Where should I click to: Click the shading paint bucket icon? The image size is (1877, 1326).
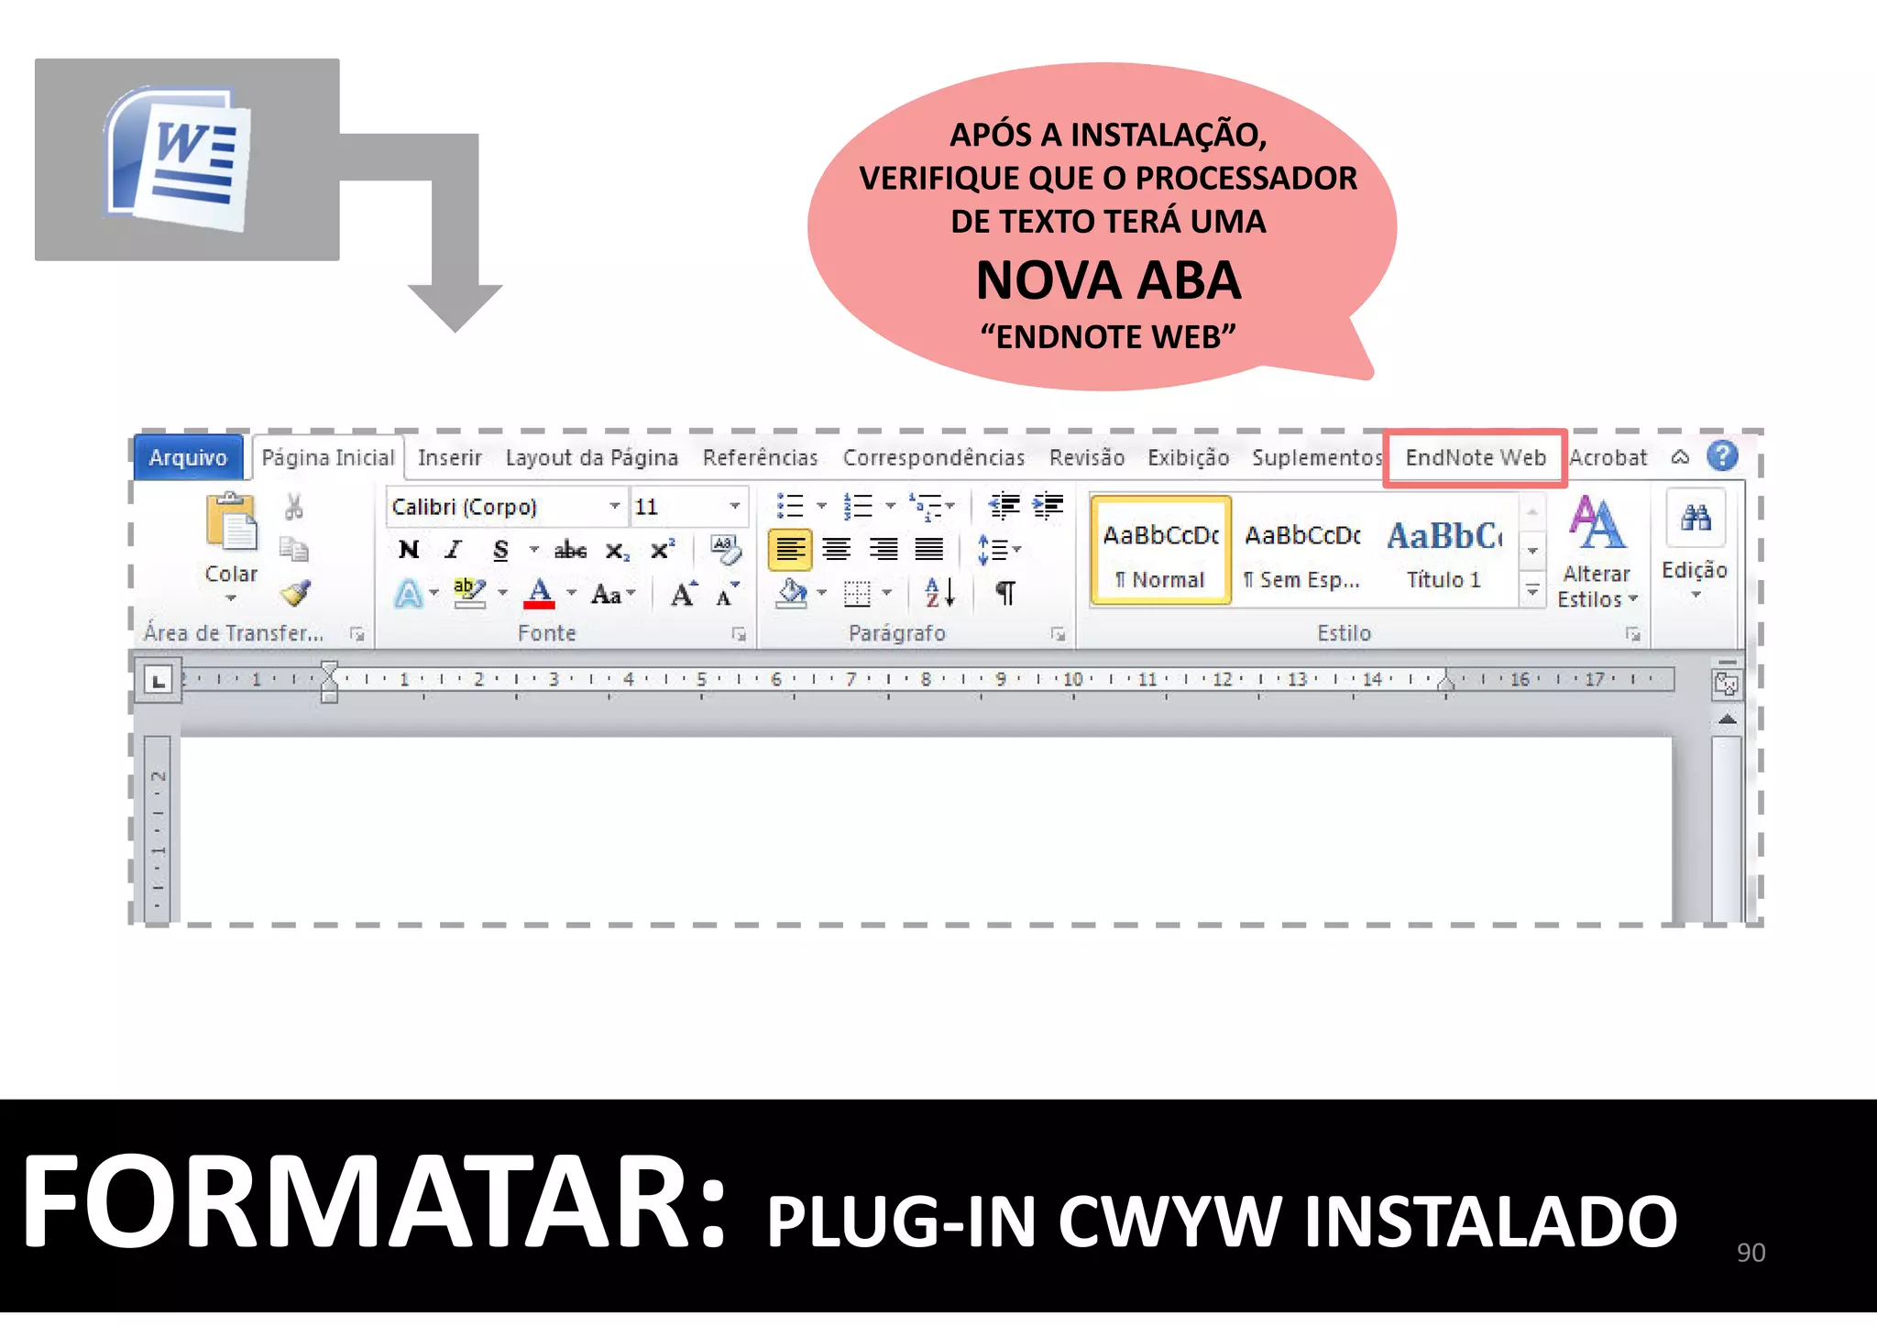pos(791,594)
